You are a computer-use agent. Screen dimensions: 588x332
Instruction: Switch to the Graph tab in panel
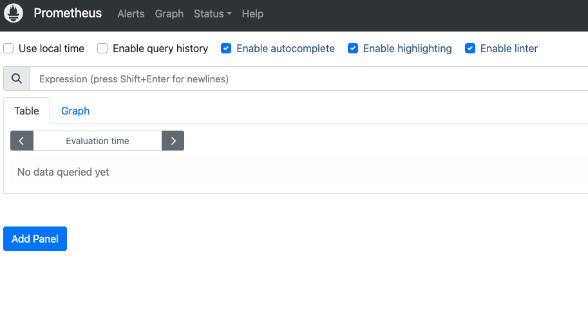pos(75,111)
